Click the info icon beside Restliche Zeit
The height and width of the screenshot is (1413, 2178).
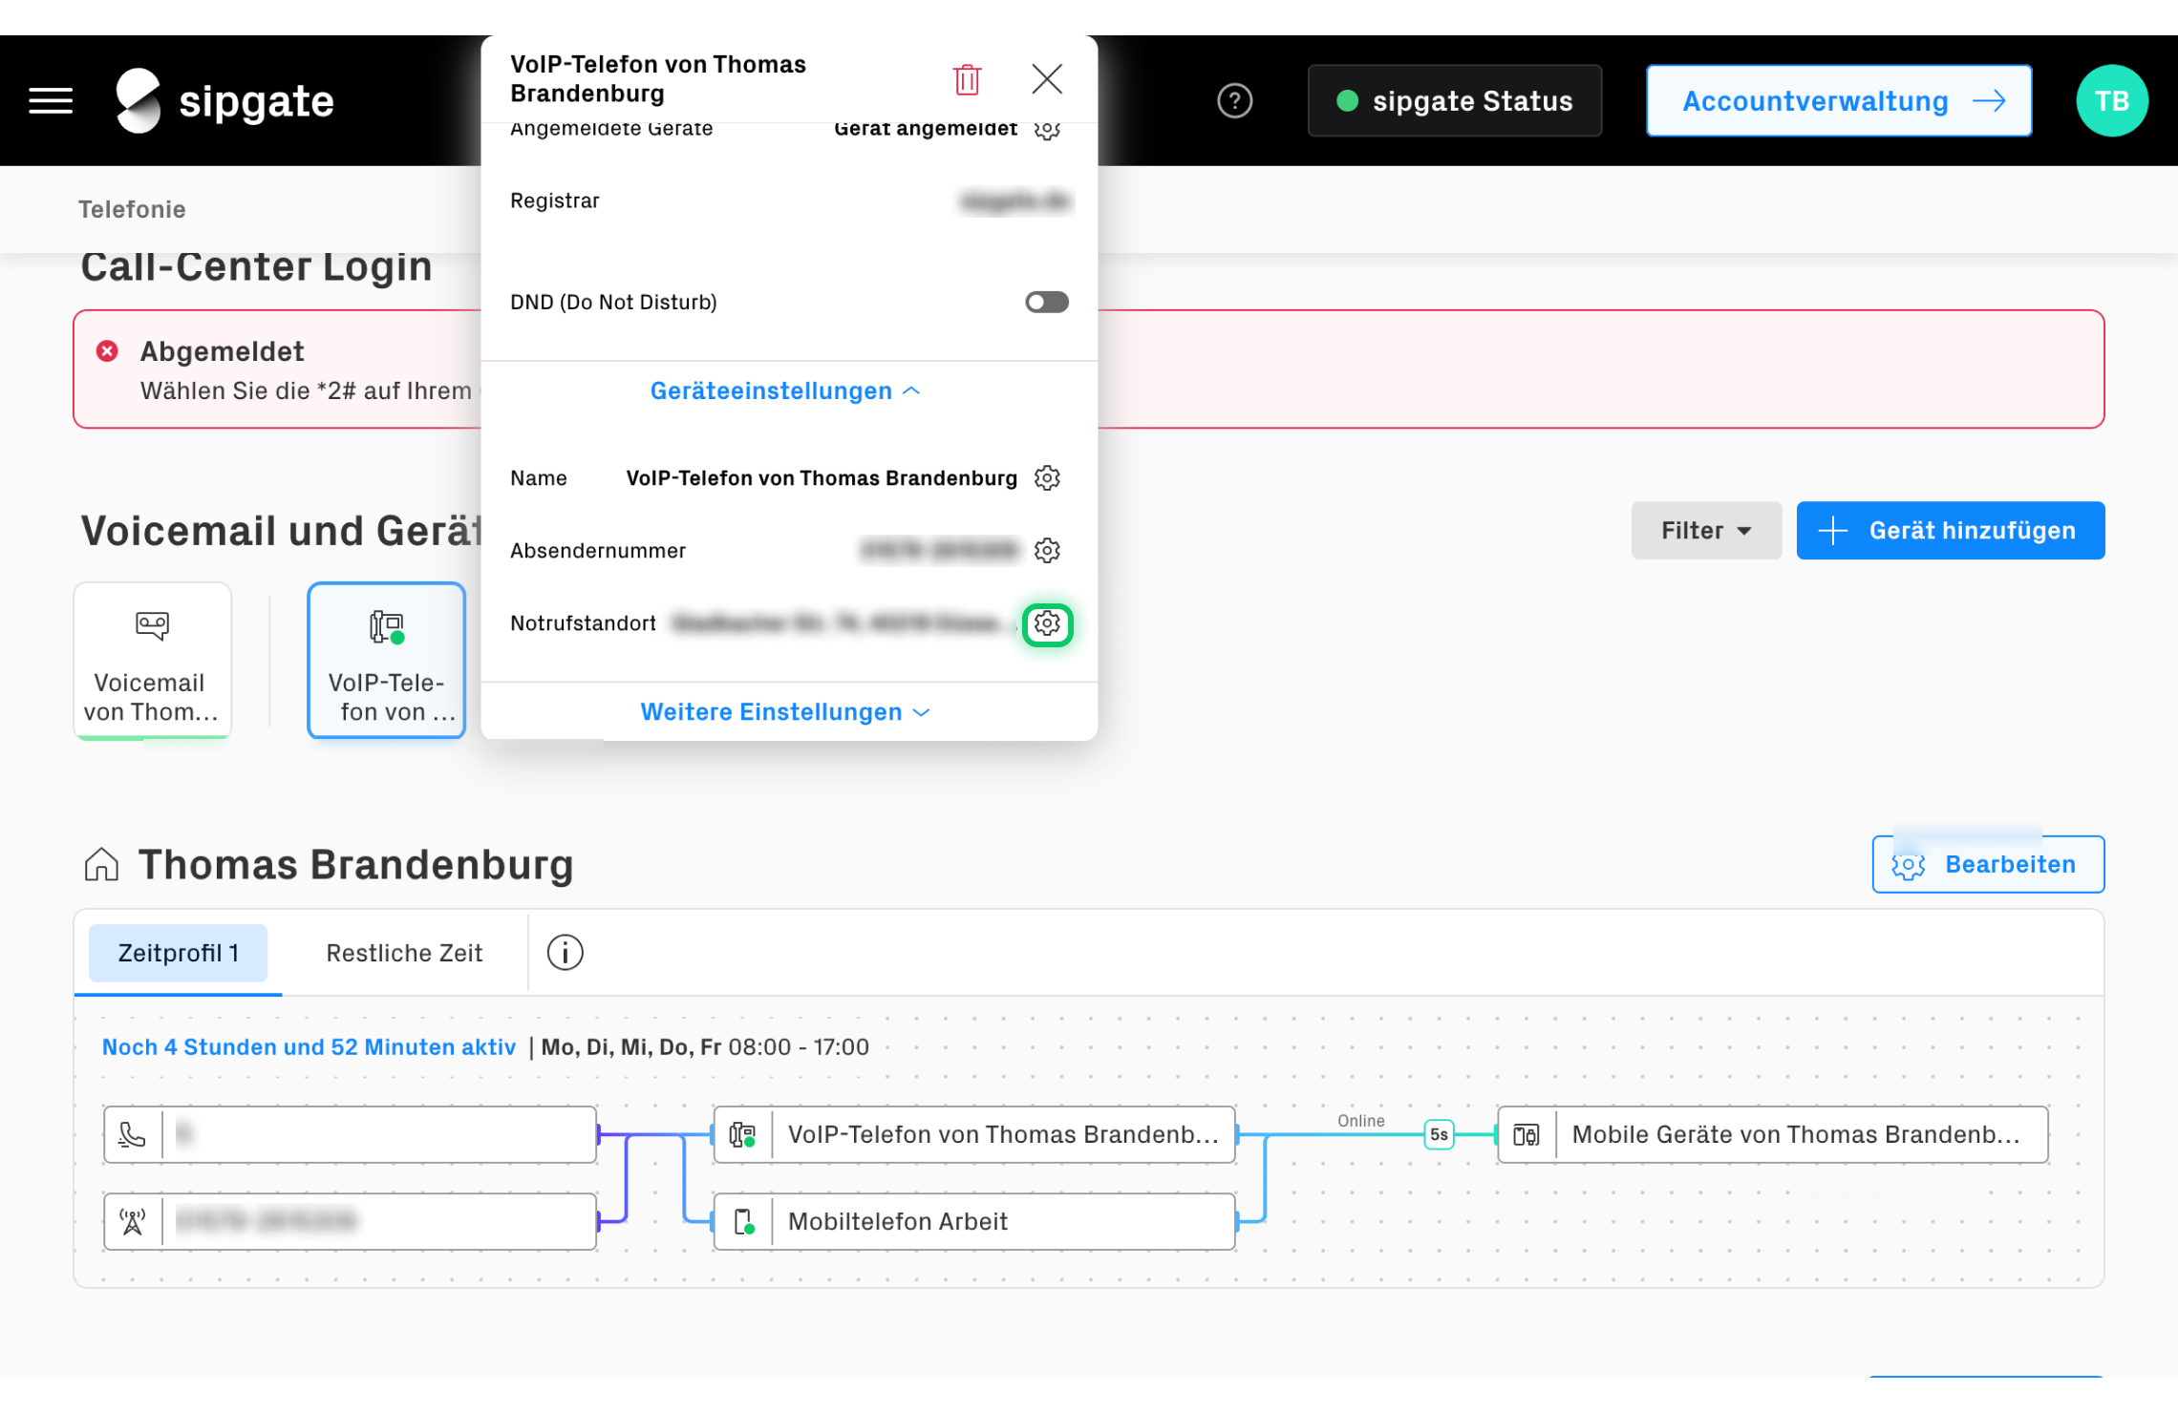pos(565,953)
